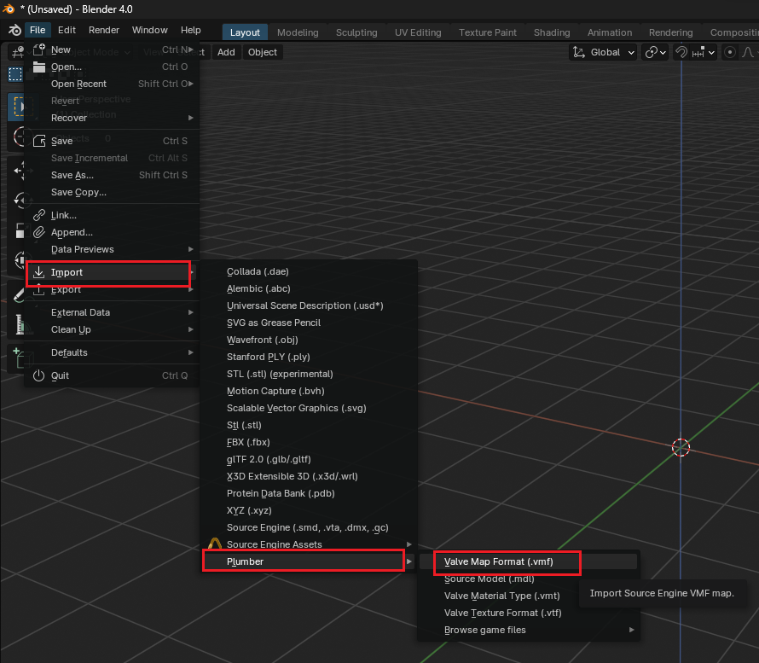Click the Import download-arrow icon

[x=39, y=272]
